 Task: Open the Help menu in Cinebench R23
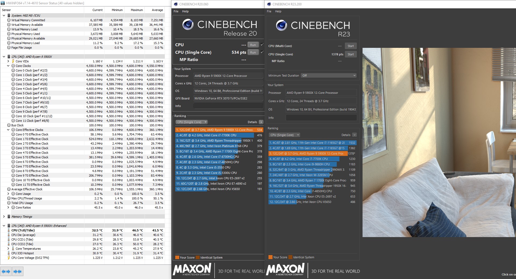(x=278, y=11)
